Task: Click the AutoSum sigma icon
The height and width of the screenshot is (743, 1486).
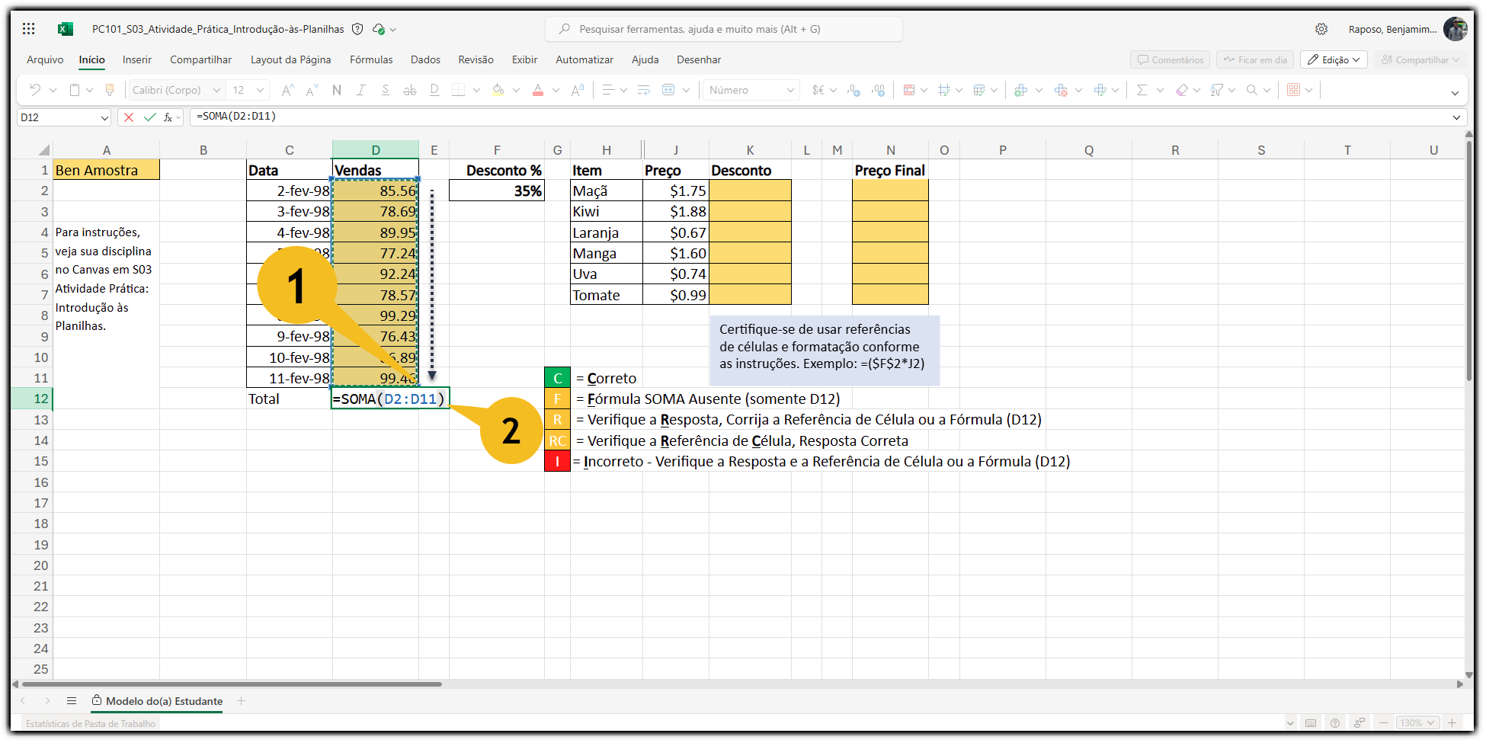Action: 1142,90
